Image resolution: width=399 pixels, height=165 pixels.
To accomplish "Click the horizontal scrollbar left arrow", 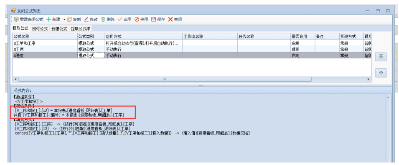I will pyautogui.click(x=15, y=79).
